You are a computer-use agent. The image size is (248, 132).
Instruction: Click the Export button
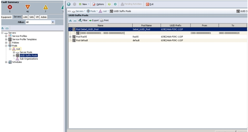coord(94,20)
